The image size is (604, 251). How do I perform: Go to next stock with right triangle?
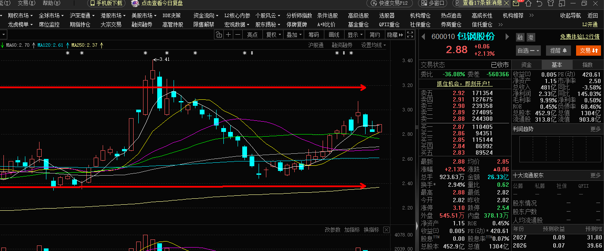[507, 37]
